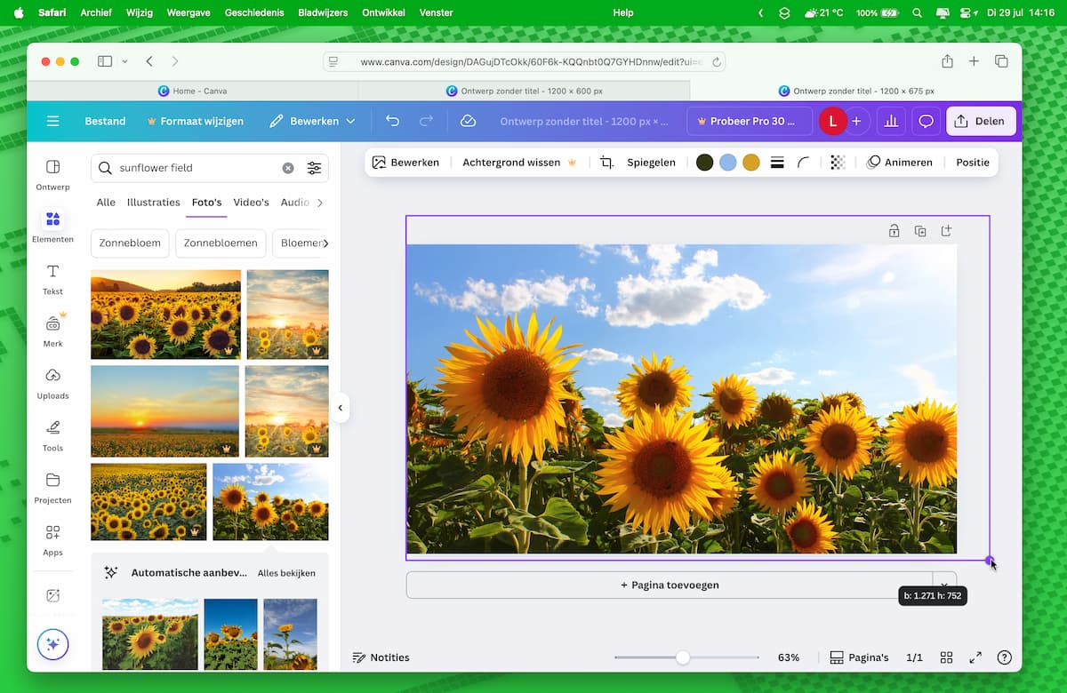Open search filter settings icon
The image size is (1067, 693).
(x=314, y=168)
